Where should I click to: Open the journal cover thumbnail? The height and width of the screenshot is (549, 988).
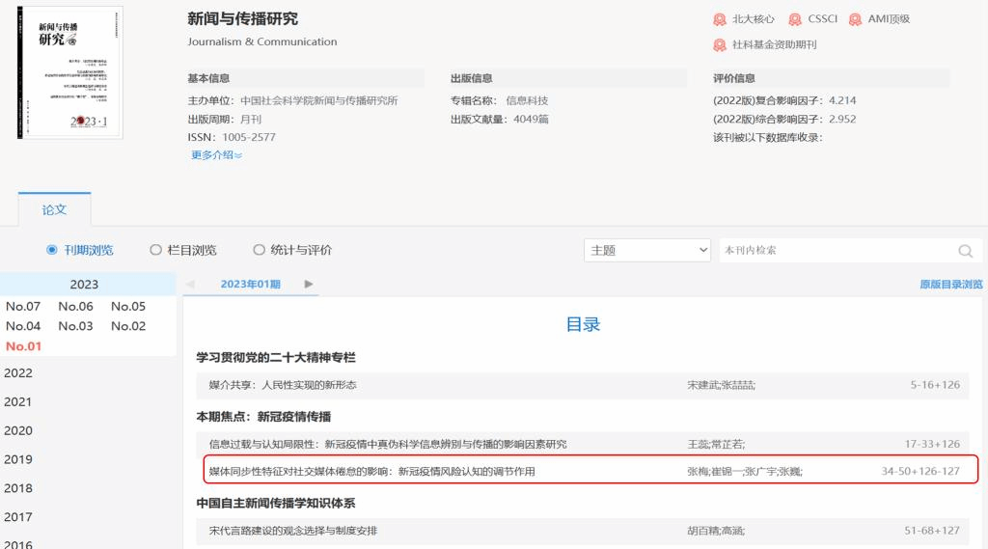click(69, 72)
